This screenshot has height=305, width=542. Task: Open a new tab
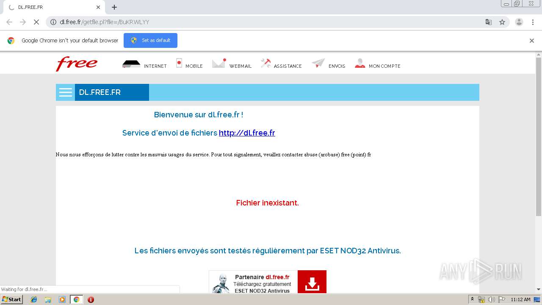tap(114, 7)
